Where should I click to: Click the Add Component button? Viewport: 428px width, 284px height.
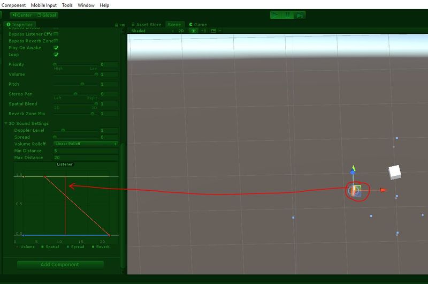click(x=60, y=265)
